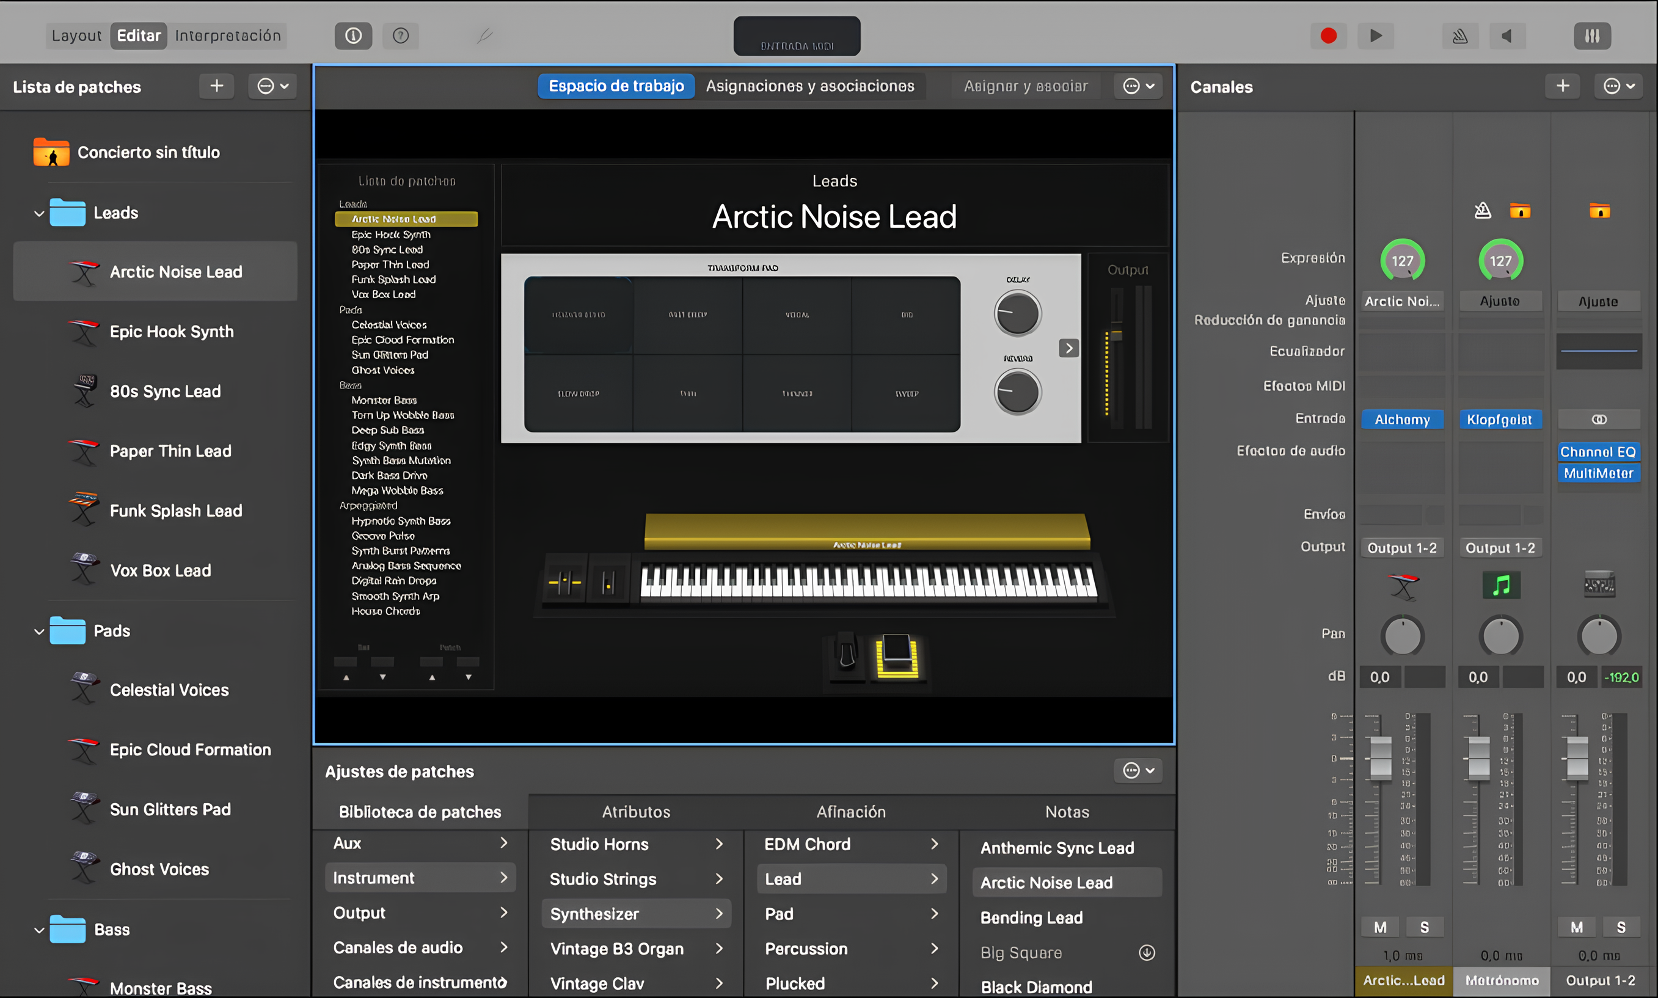The height and width of the screenshot is (998, 1658).
Task: Collapse the Pads folder
Action: tap(39, 632)
